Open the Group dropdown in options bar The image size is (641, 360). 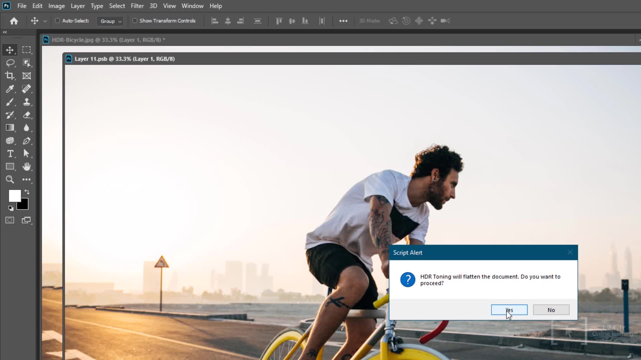click(x=111, y=21)
